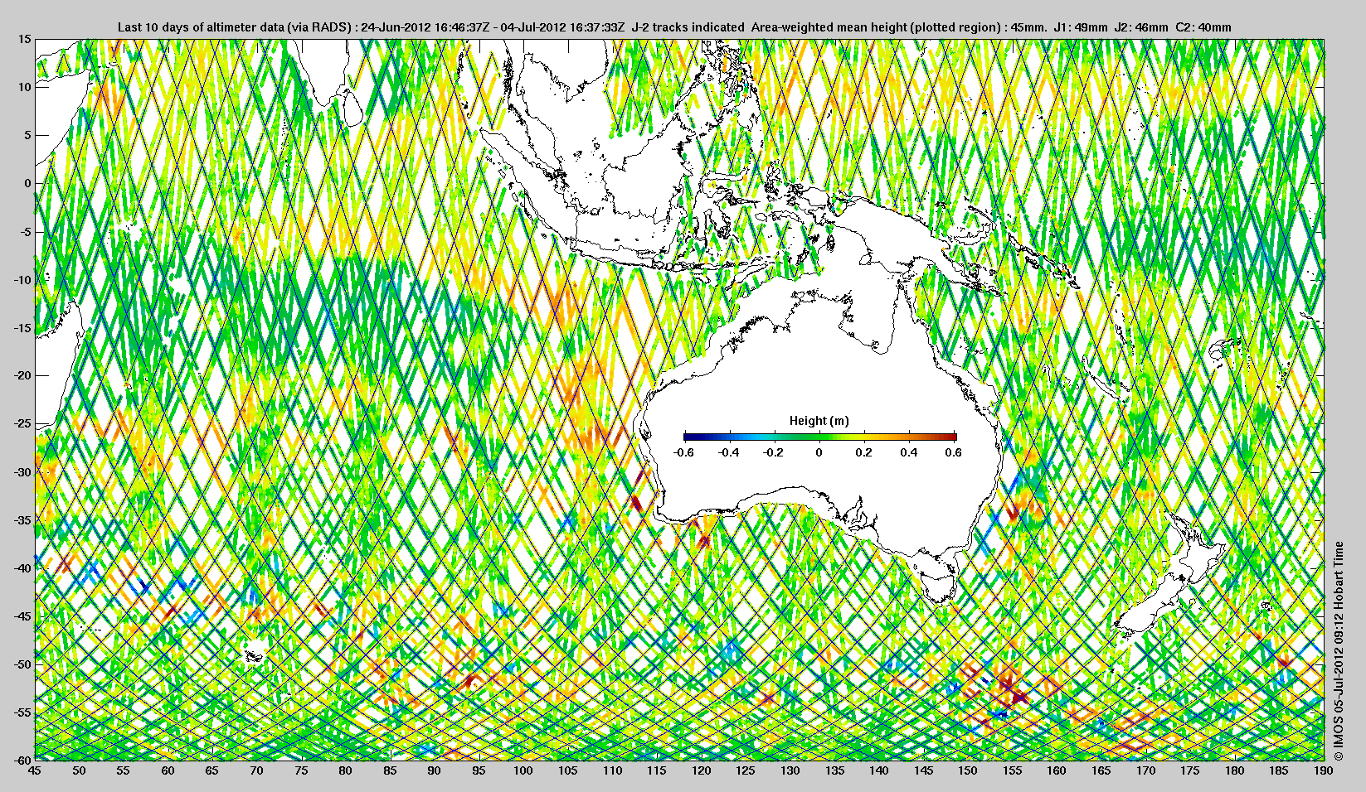Click longitude label 145 on the x-axis

coord(923,770)
